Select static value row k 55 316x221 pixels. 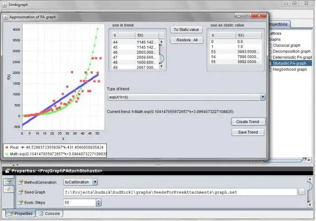pos(236,62)
